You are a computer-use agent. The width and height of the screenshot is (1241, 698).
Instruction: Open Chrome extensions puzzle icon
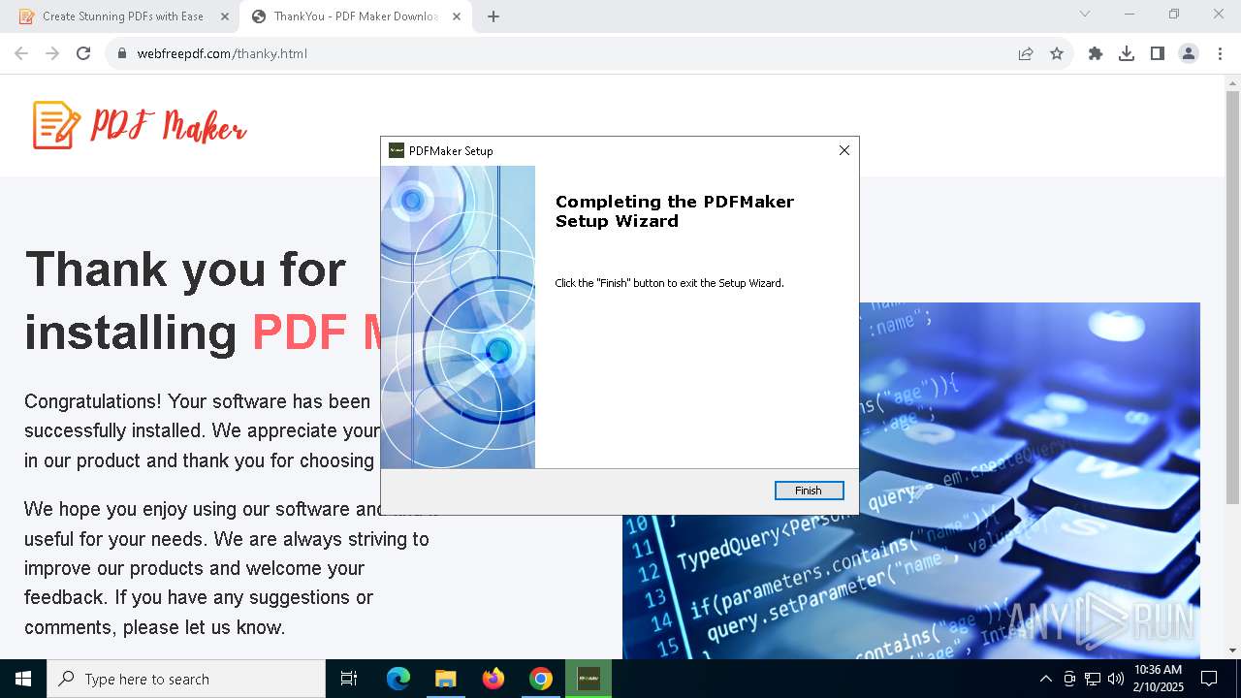[x=1096, y=53]
